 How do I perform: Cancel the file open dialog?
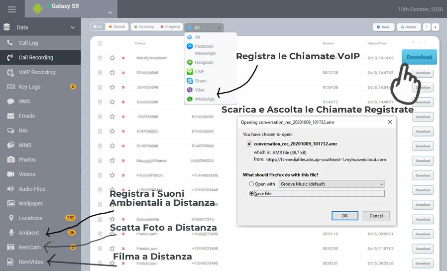click(376, 216)
